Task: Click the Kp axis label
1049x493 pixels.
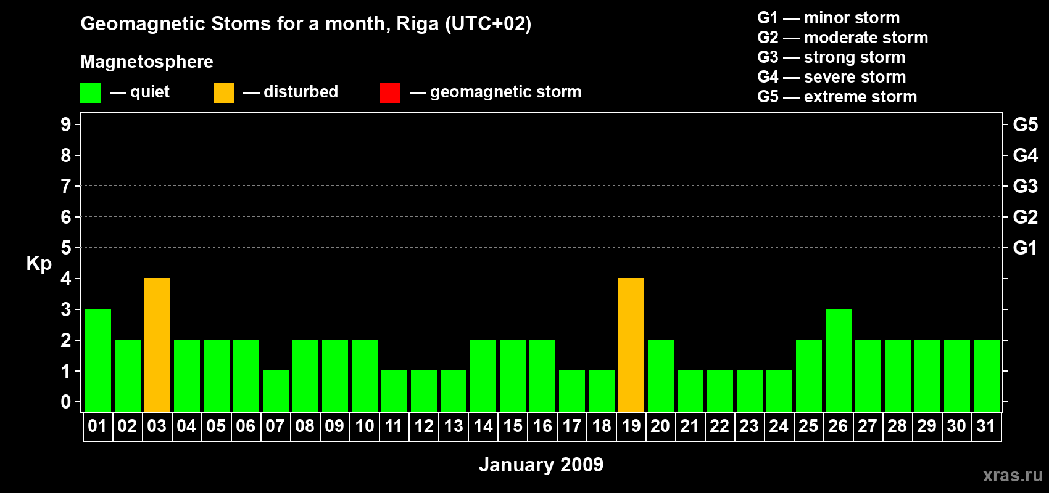Action: (x=39, y=264)
